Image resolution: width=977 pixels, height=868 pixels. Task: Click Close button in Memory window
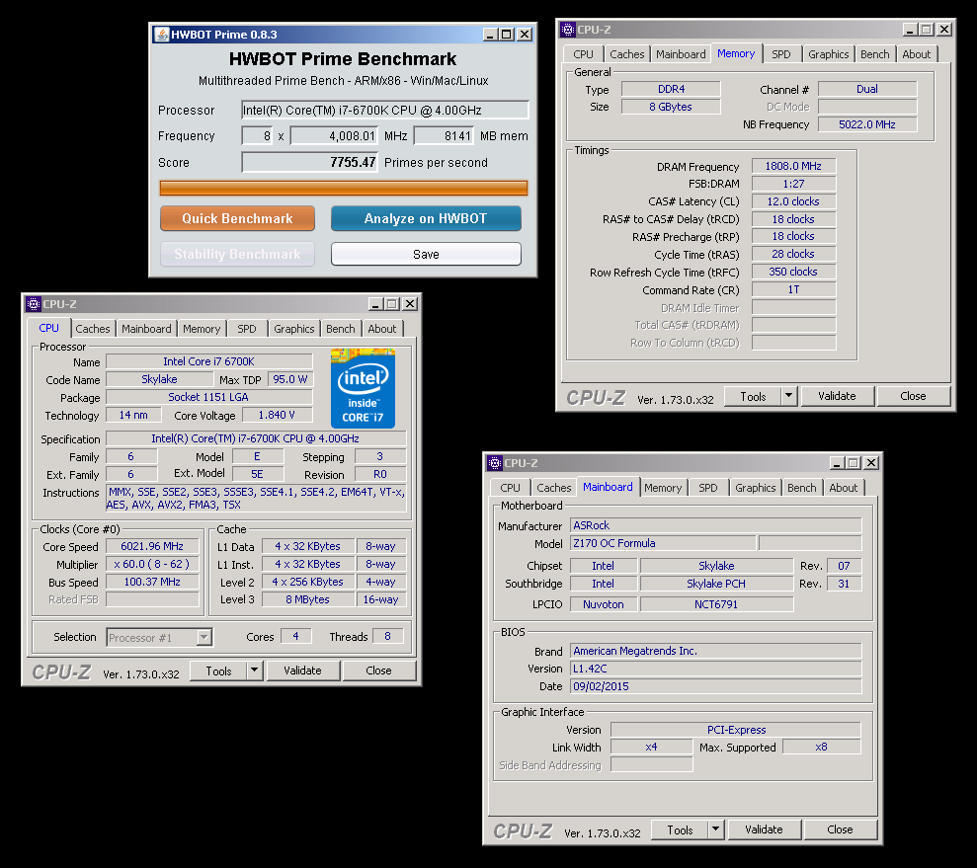tap(913, 396)
